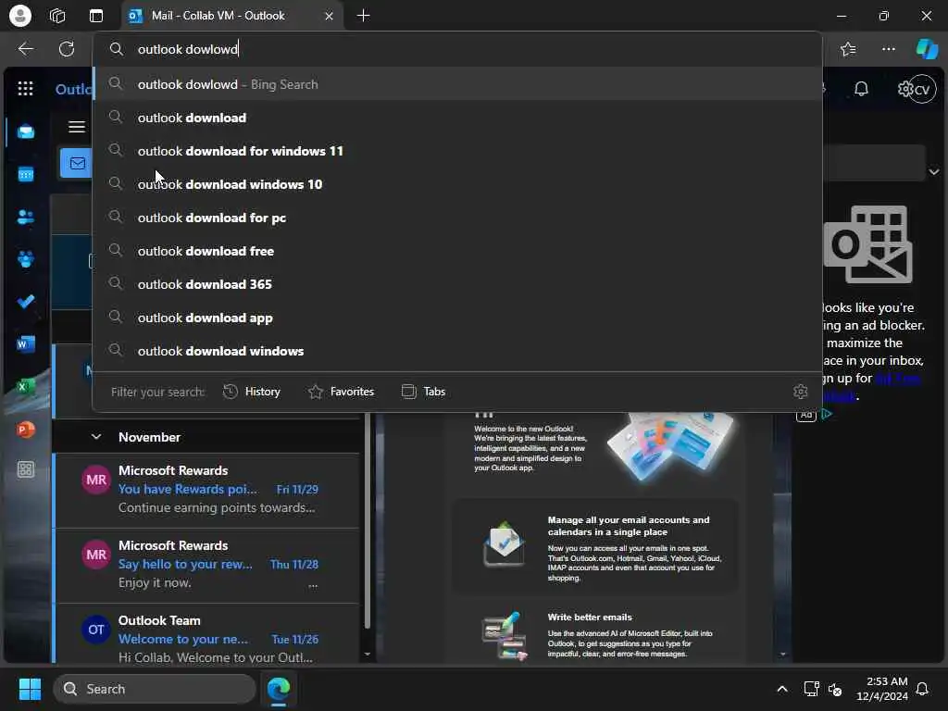The height and width of the screenshot is (711, 948).
Task: Open People in Outlook sidebar
Action: tap(25, 217)
